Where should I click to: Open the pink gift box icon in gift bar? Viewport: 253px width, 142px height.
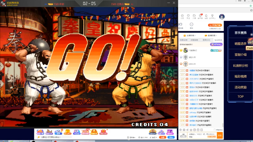click(85, 132)
